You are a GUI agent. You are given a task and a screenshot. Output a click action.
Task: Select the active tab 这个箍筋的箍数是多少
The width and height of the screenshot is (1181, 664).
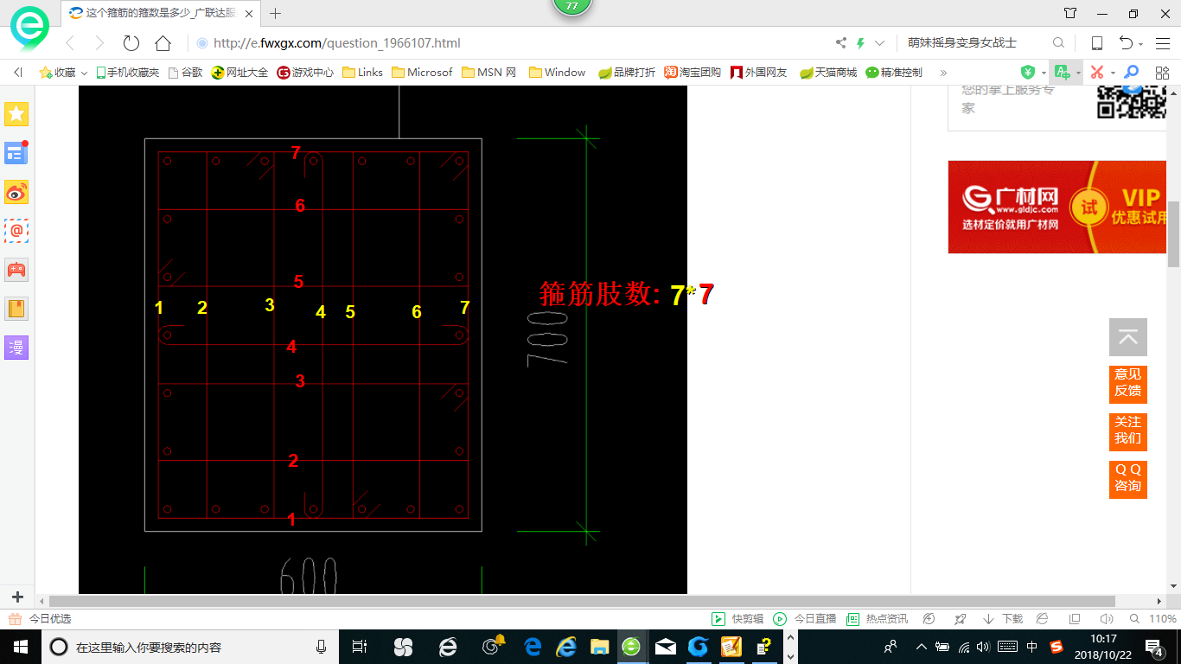161,13
